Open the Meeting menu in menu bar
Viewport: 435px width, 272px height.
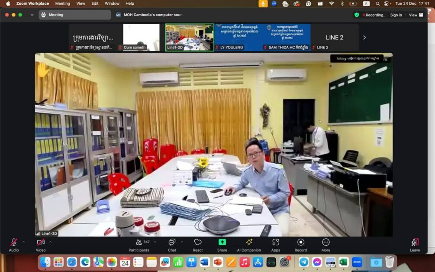pos(62,3)
